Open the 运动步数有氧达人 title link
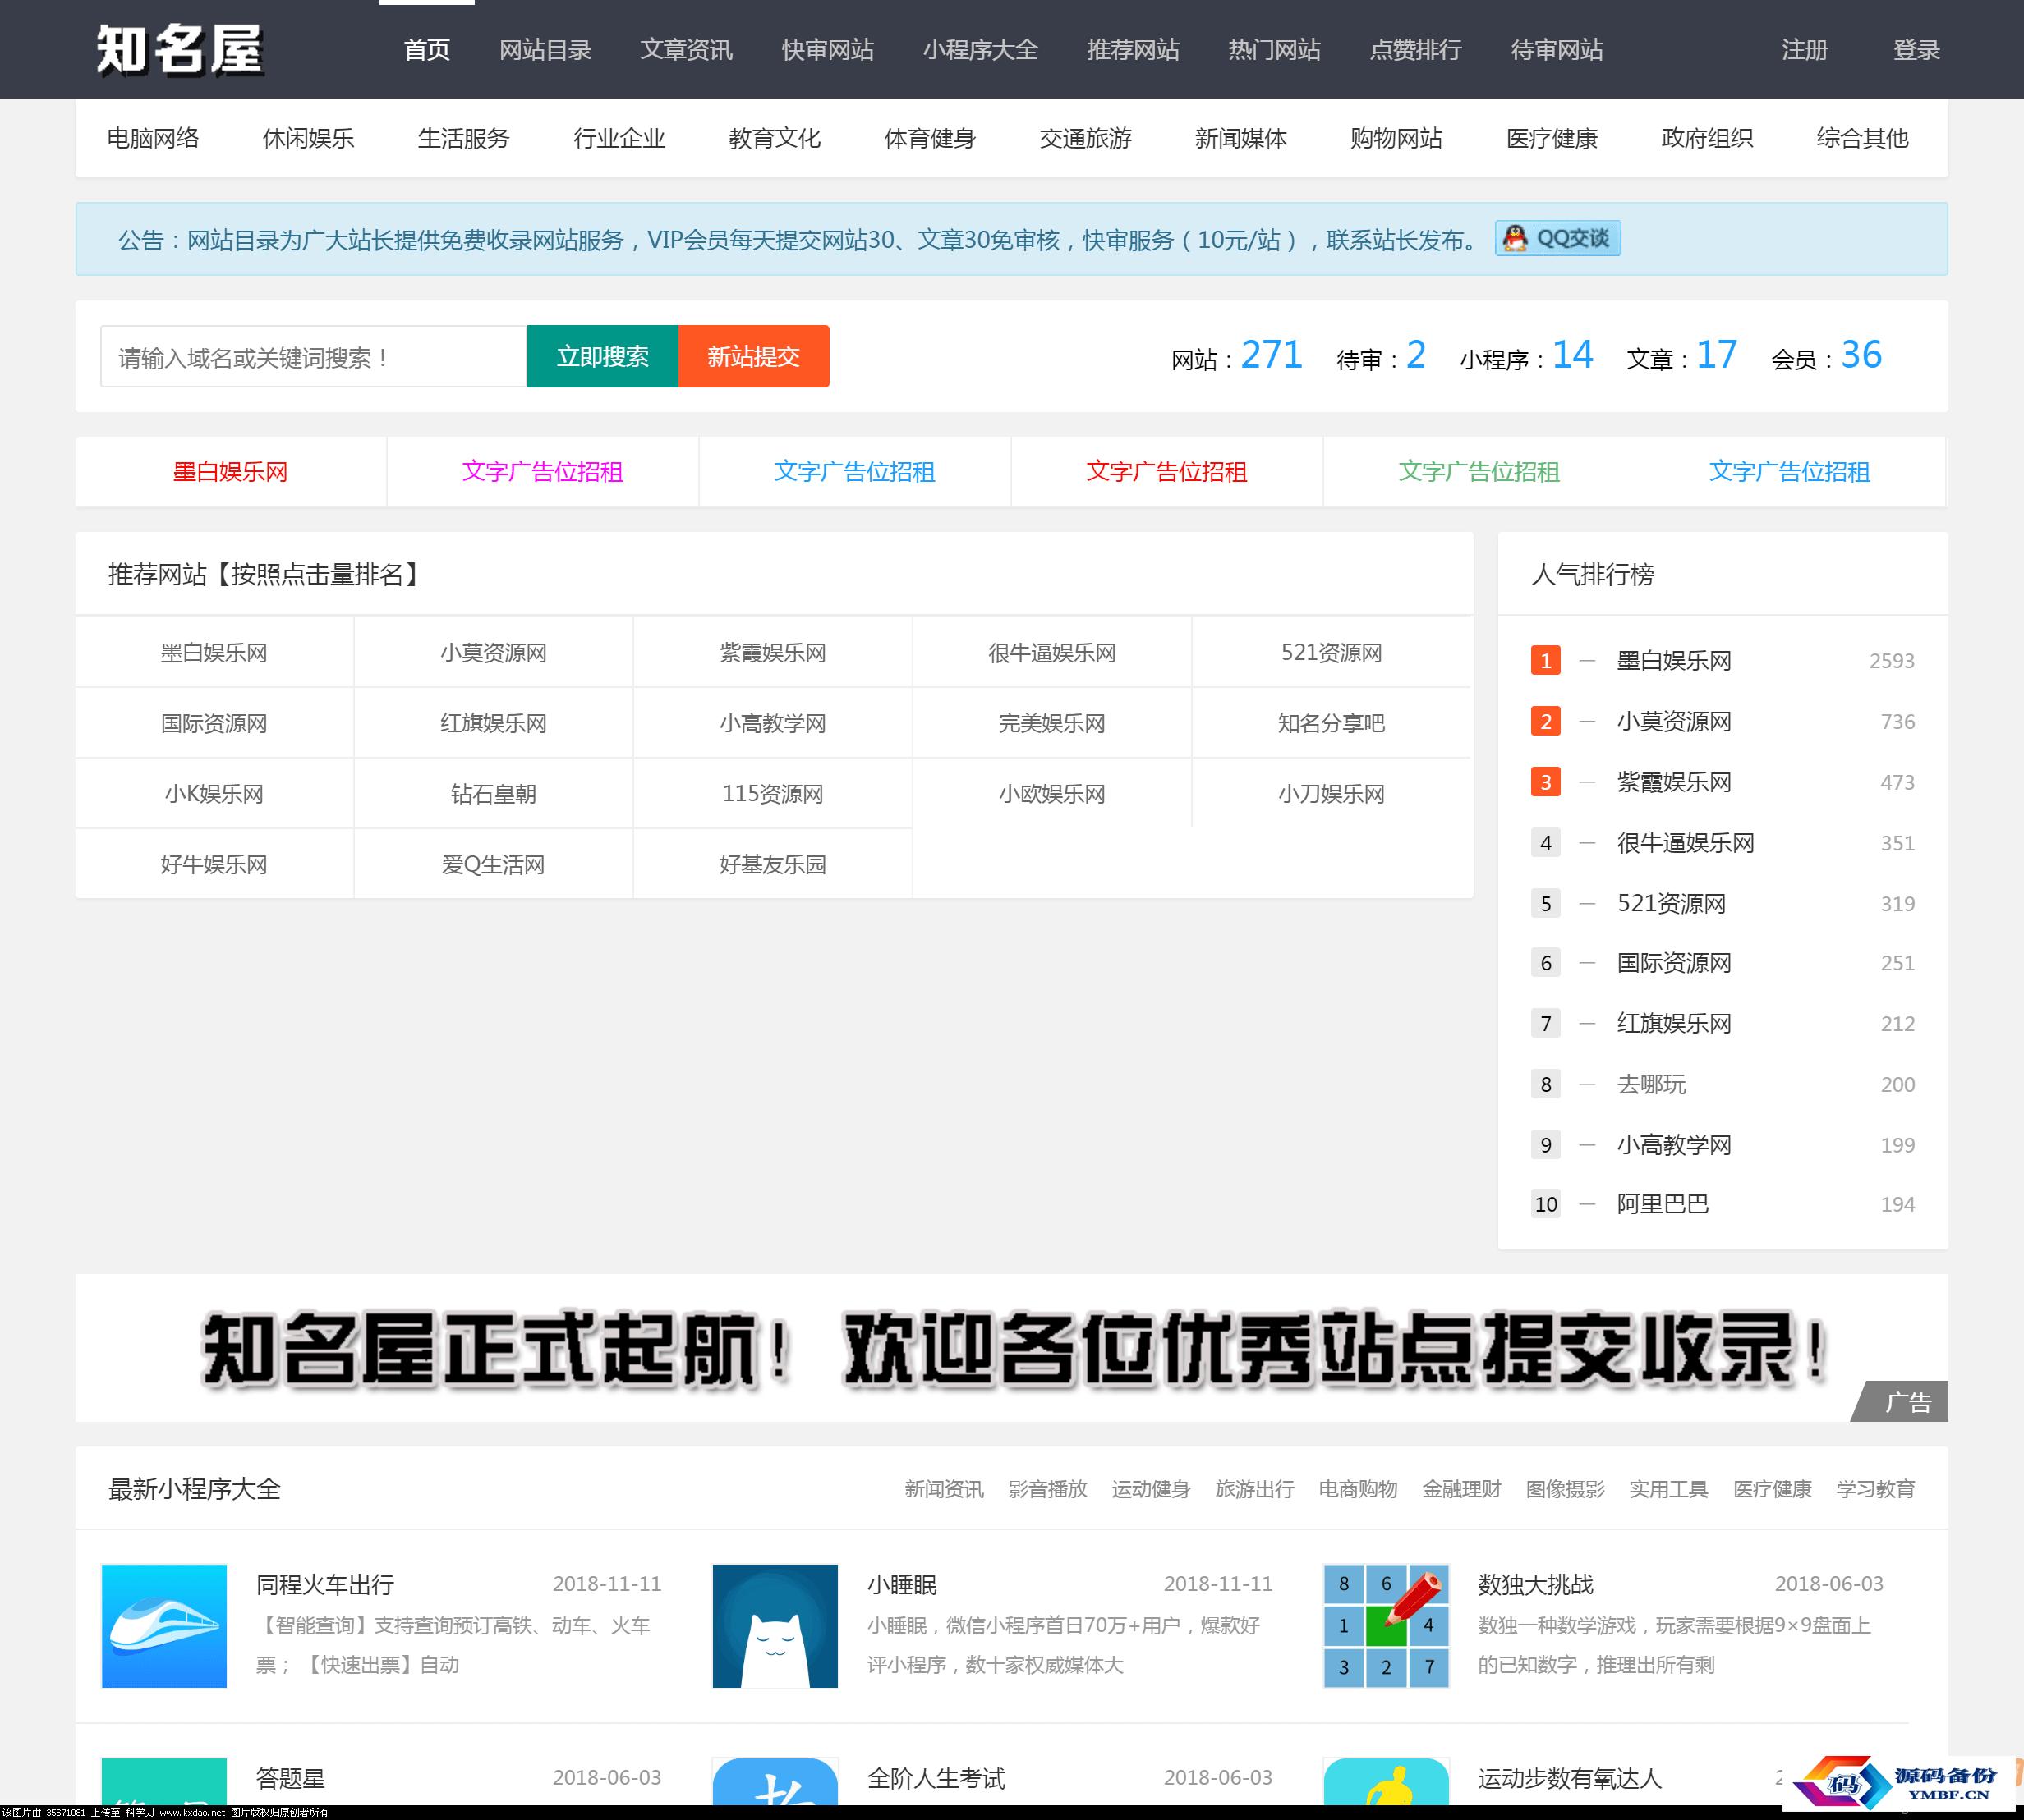This screenshot has height=1820, width=2024. coord(1570,1779)
